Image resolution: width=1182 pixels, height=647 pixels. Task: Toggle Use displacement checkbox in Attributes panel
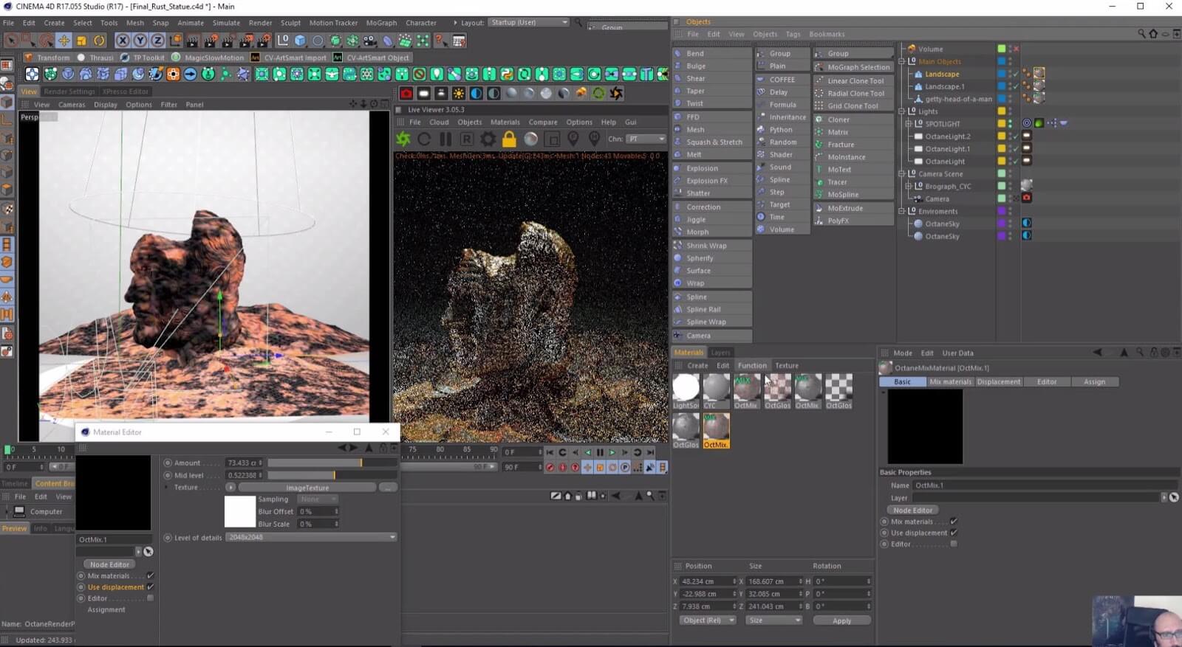tap(954, 533)
